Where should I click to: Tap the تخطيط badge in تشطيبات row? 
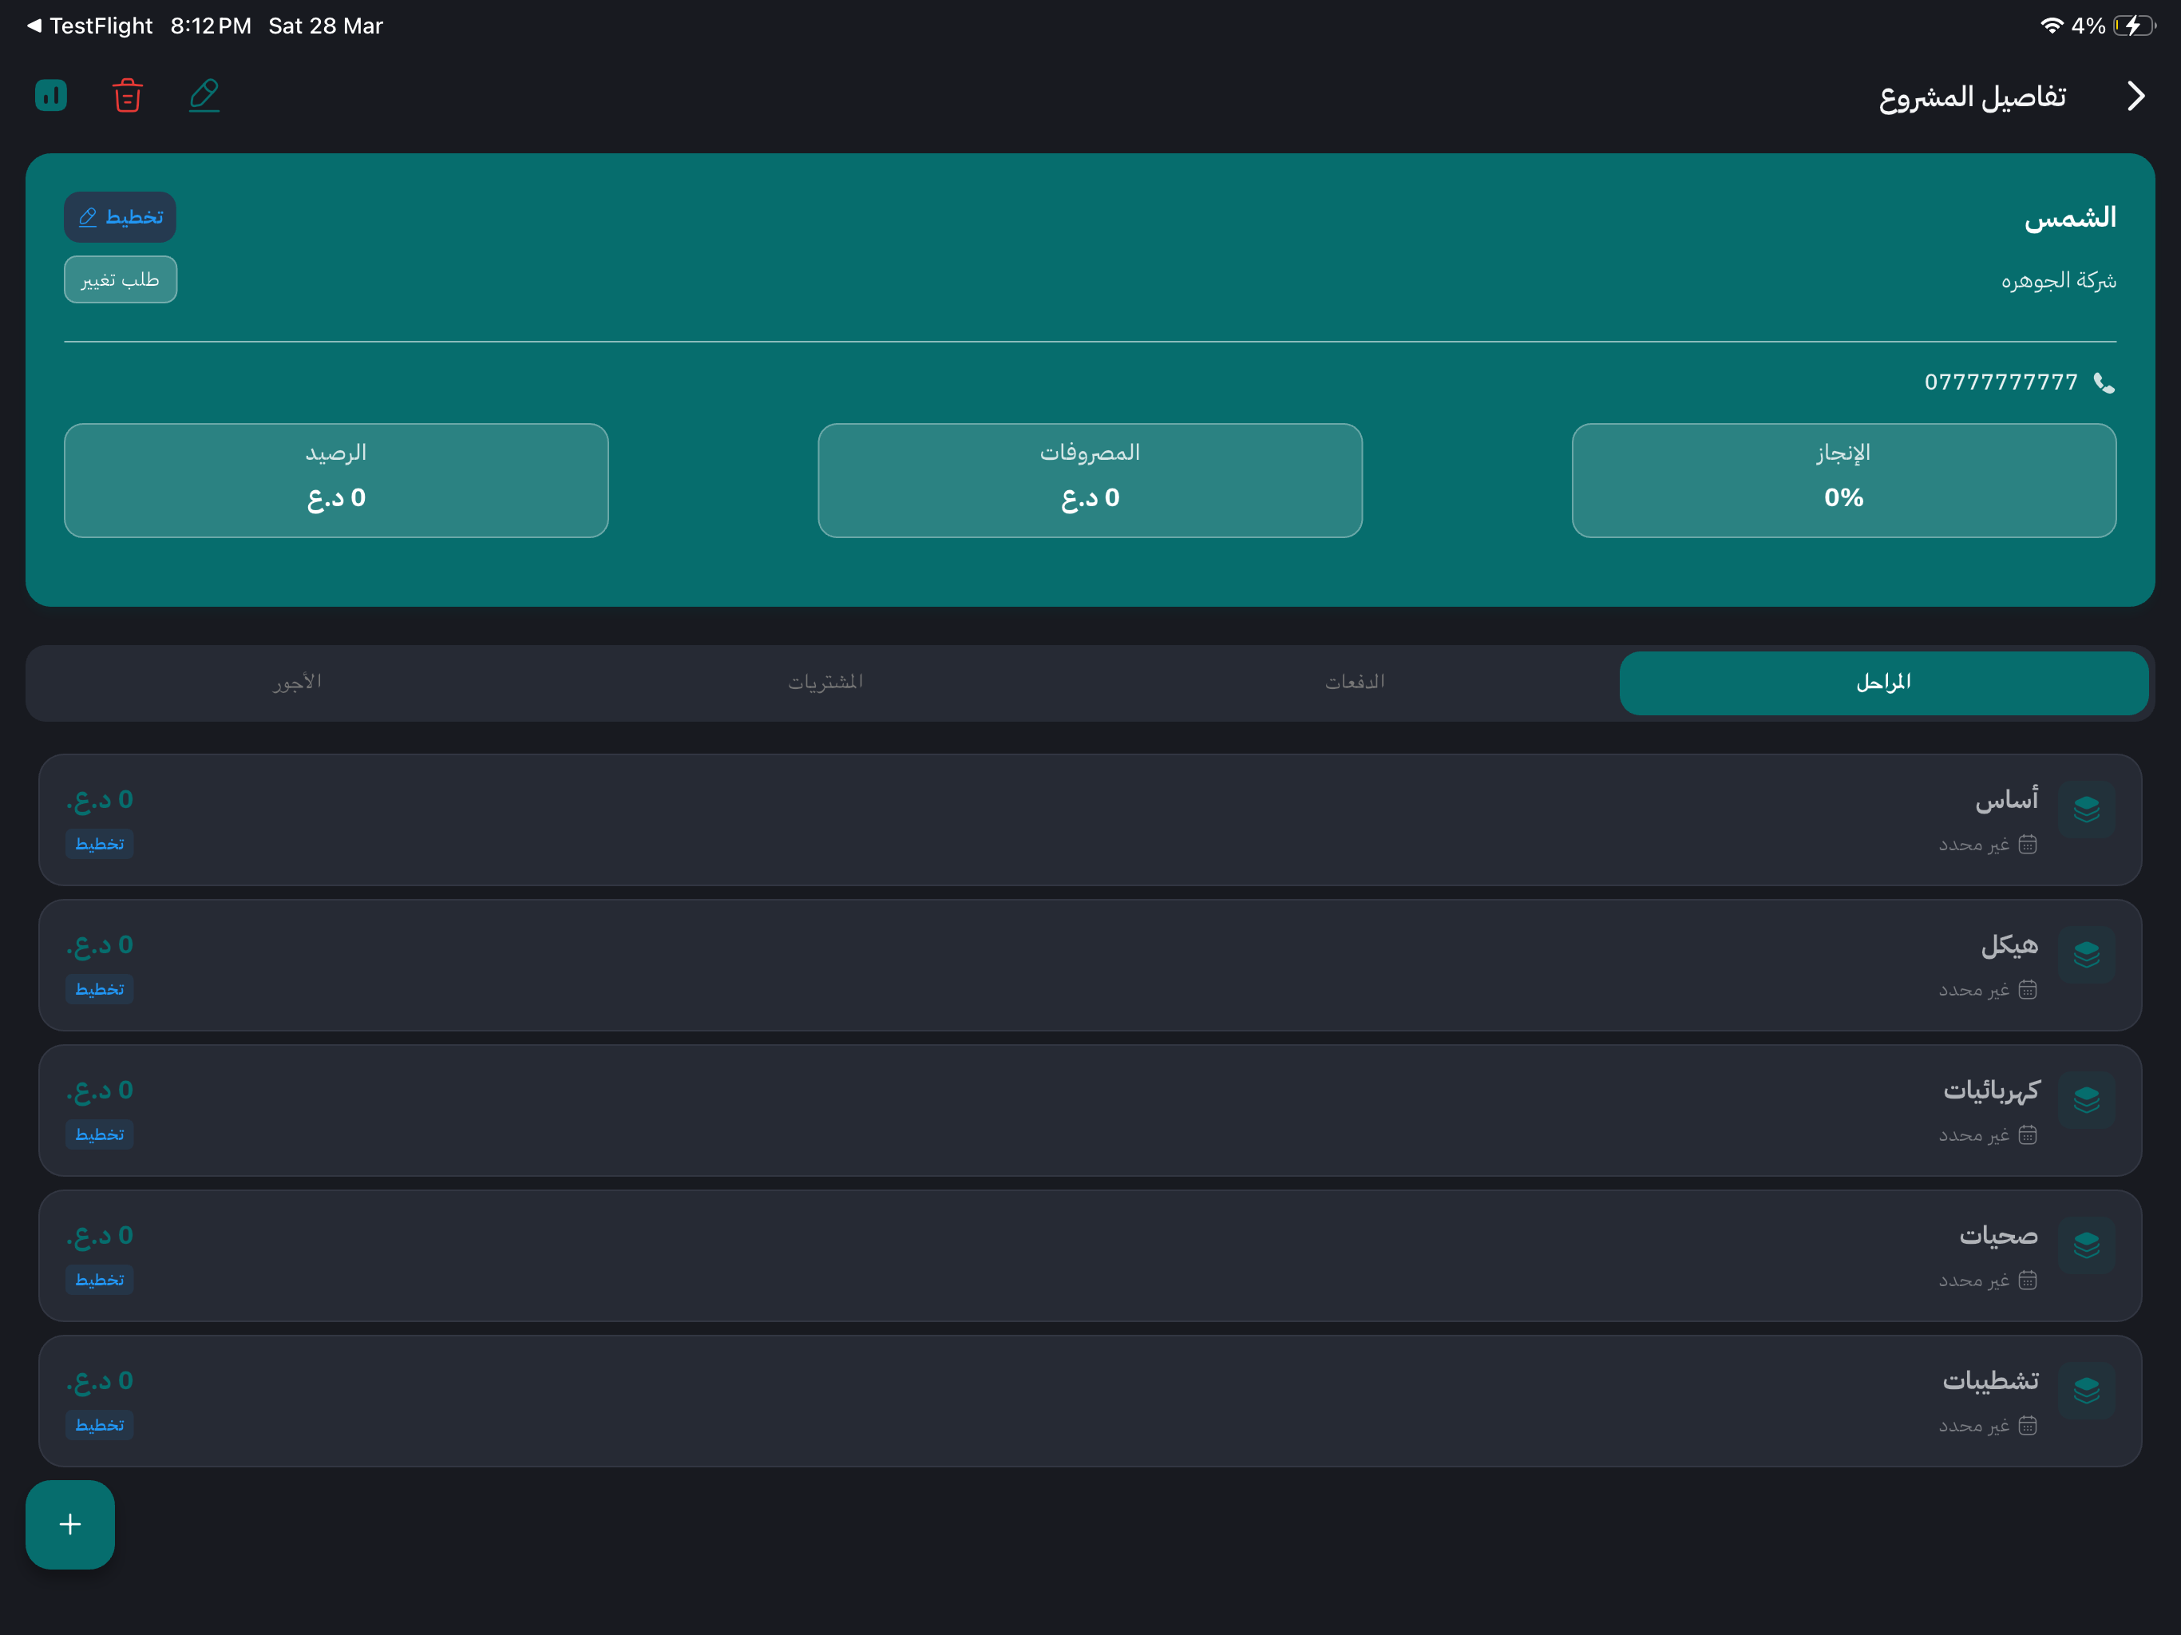pyautogui.click(x=100, y=1425)
